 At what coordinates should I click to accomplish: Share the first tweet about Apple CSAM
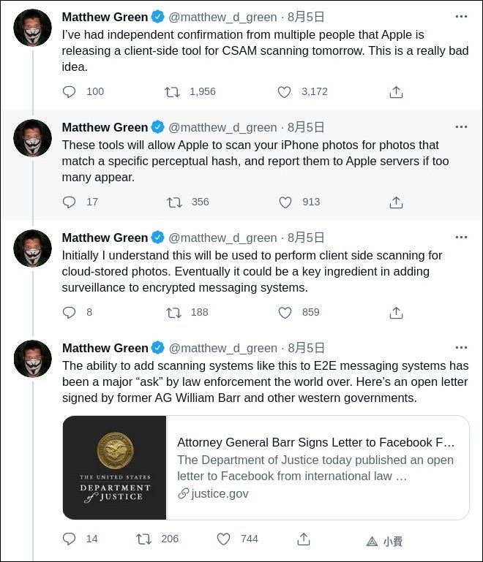pyautogui.click(x=396, y=92)
